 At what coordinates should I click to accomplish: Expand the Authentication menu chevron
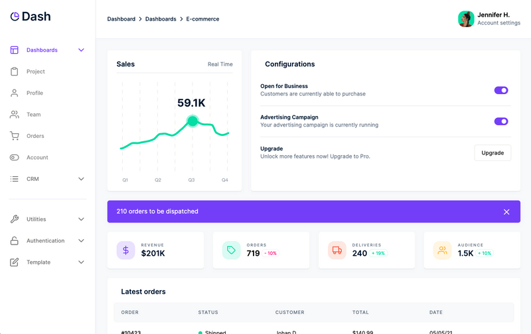point(81,241)
